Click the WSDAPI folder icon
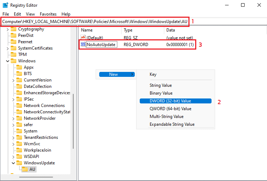 pyautogui.click(x=19, y=157)
